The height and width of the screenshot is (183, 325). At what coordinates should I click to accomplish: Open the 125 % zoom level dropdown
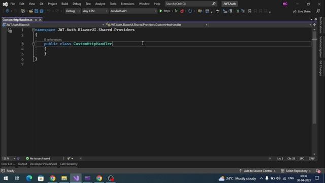[9, 158]
